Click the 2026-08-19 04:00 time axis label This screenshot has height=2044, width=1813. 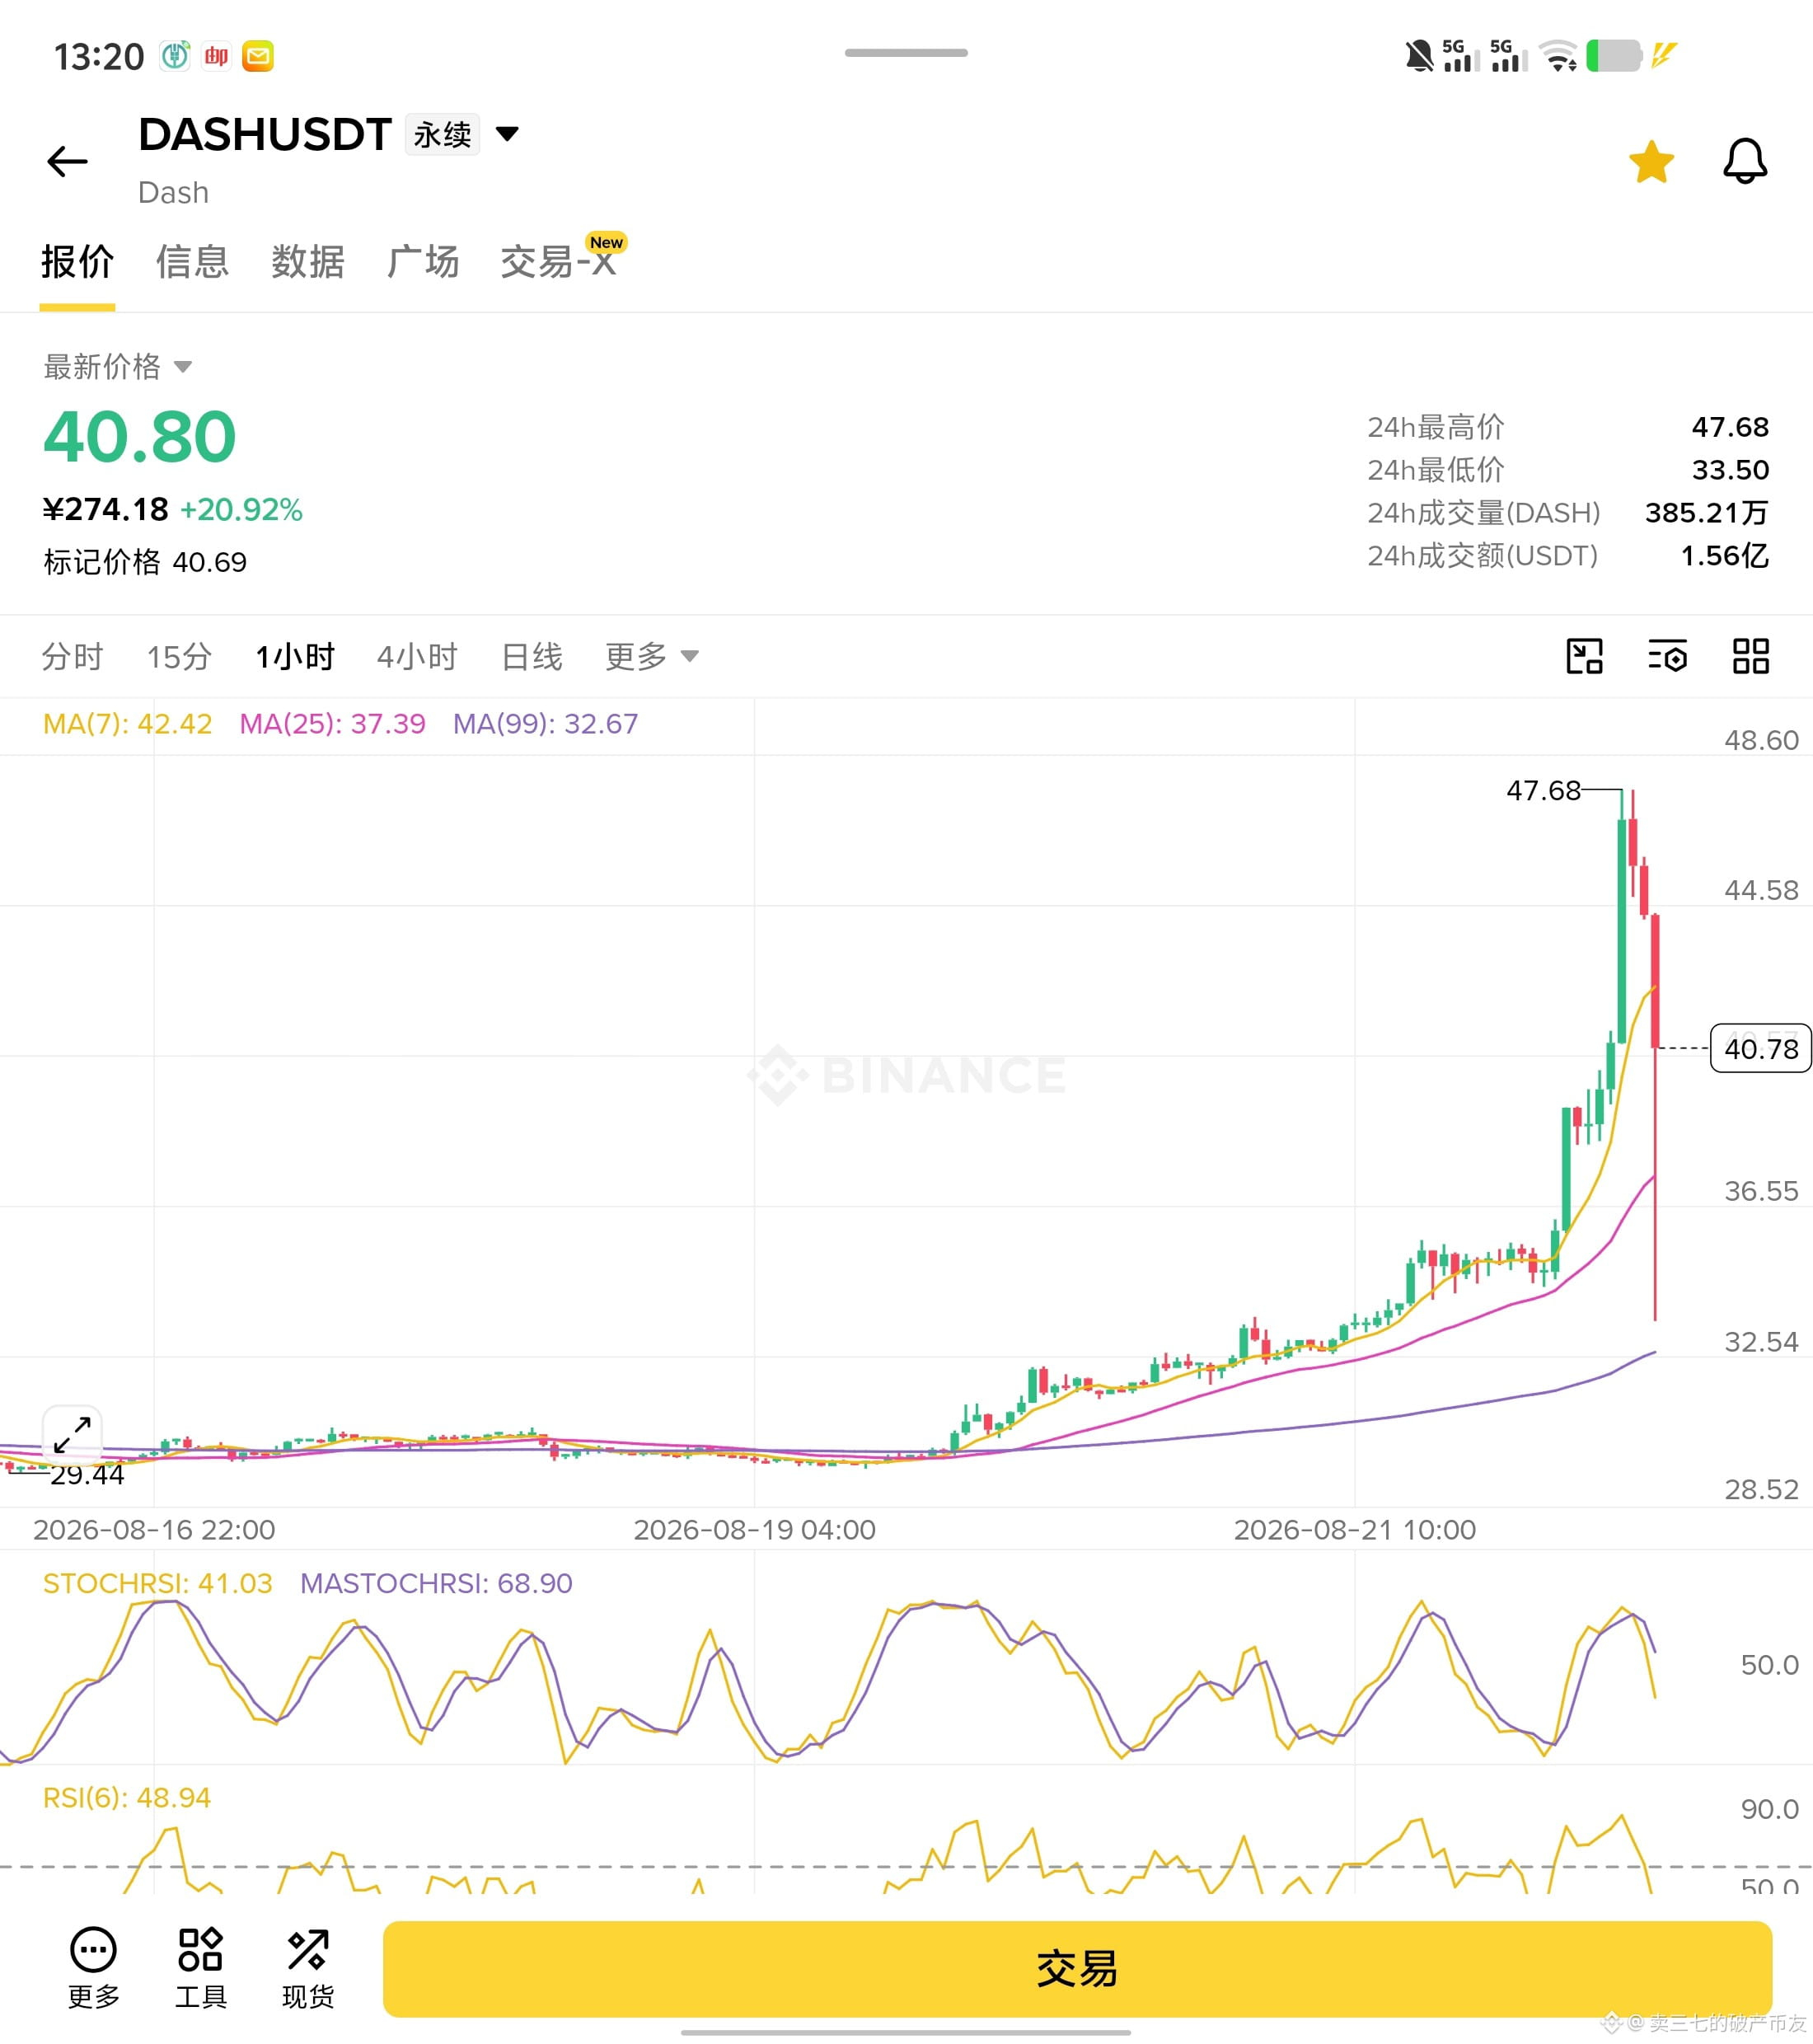754,1529
